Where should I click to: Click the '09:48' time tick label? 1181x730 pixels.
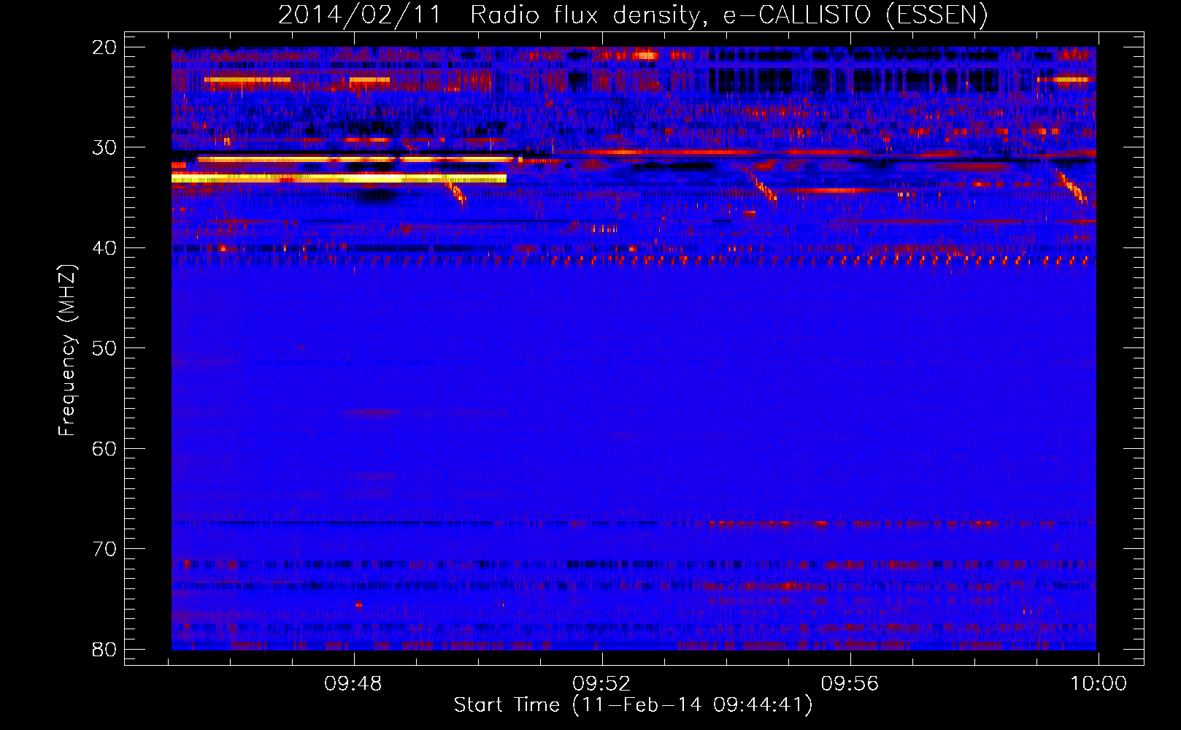(353, 684)
